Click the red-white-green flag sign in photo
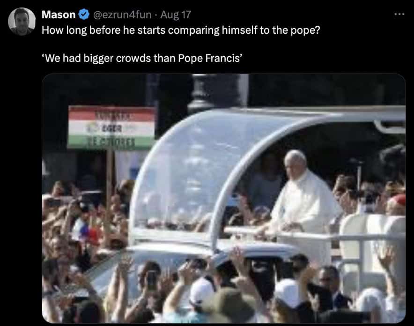Image resolution: width=414 pixels, height=326 pixels. (111, 127)
